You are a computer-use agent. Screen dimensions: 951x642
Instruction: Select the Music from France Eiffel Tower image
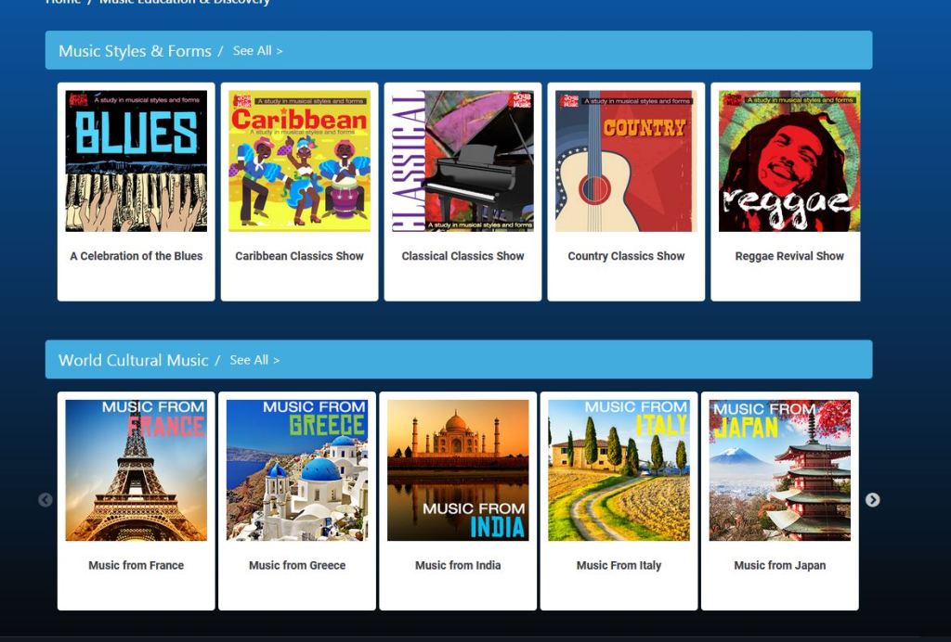coord(137,470)
